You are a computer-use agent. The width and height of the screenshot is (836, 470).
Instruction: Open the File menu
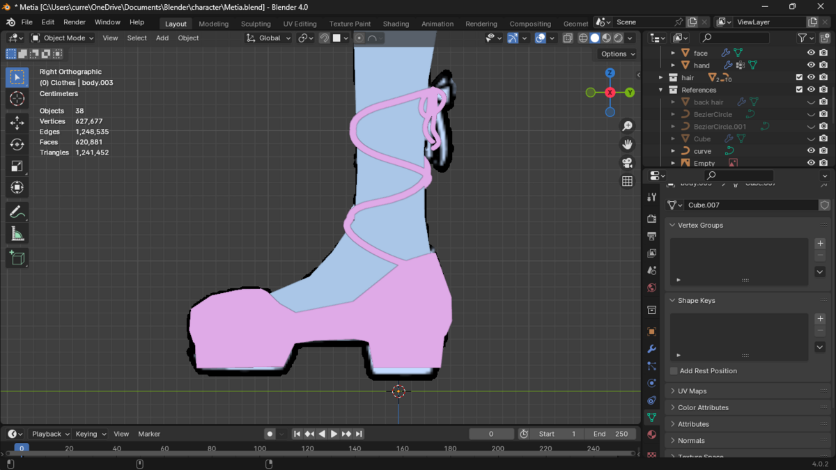point(27,22)
